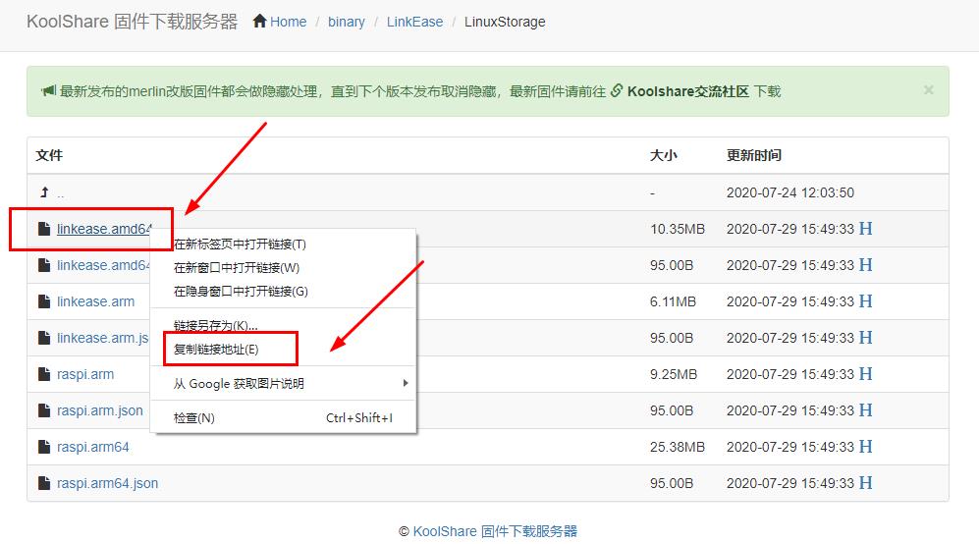This screenshot has width=979, height=544.
Task: Click the megaphone icon in green notice
Action: click(49, 91)
